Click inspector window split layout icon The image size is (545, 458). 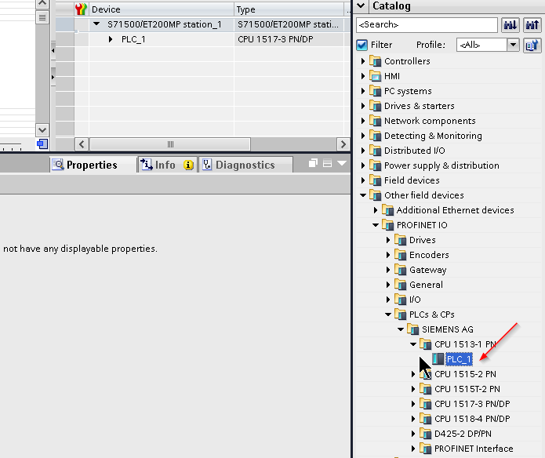pos(328,163)
